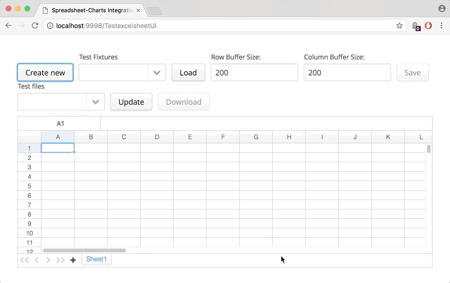Click the Create new button
This screenshot has height=283, width=450.
45,73
